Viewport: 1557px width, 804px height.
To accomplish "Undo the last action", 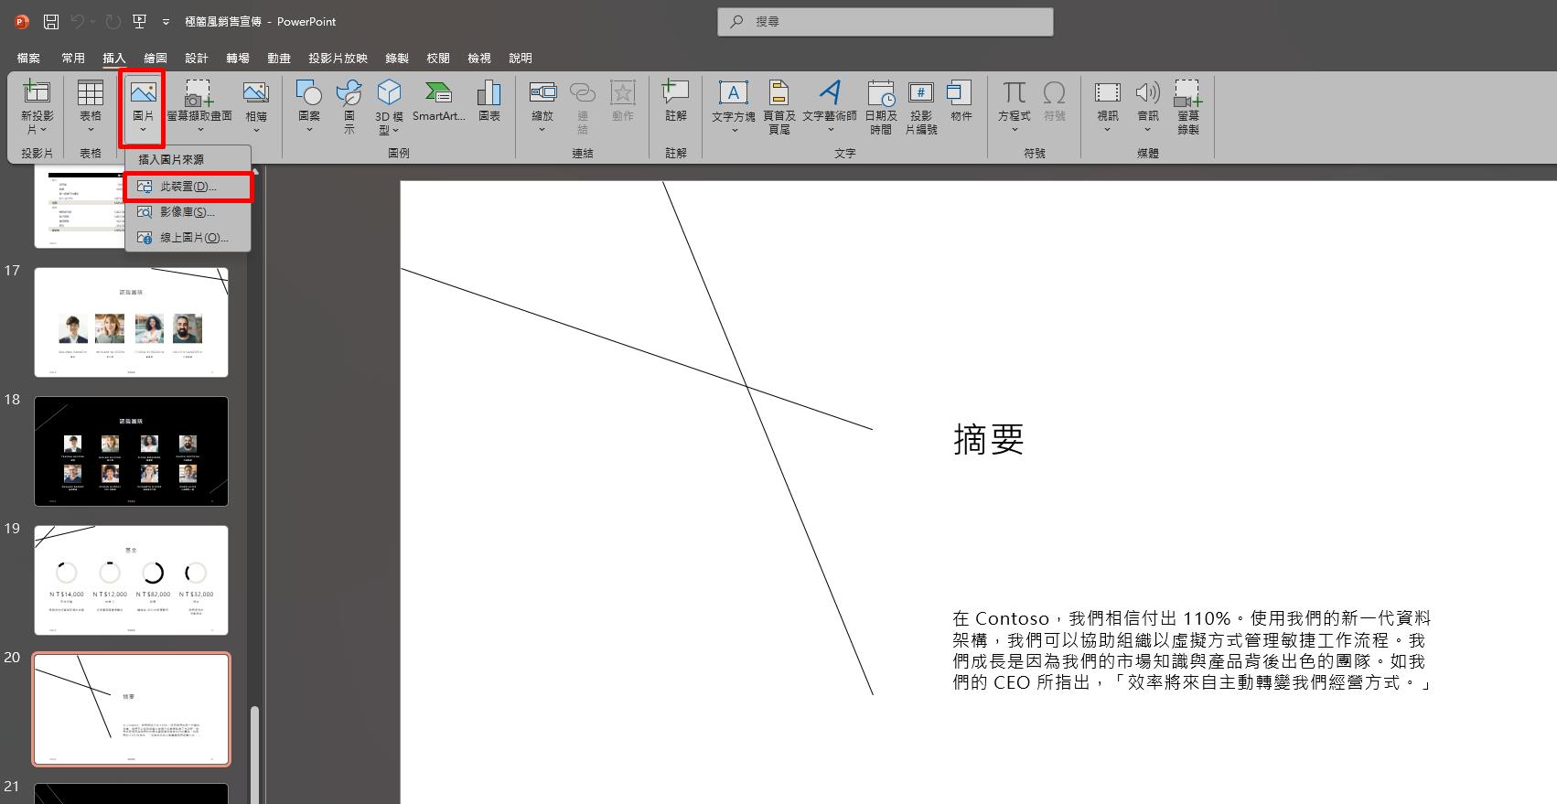I will (x=78, y=21).
